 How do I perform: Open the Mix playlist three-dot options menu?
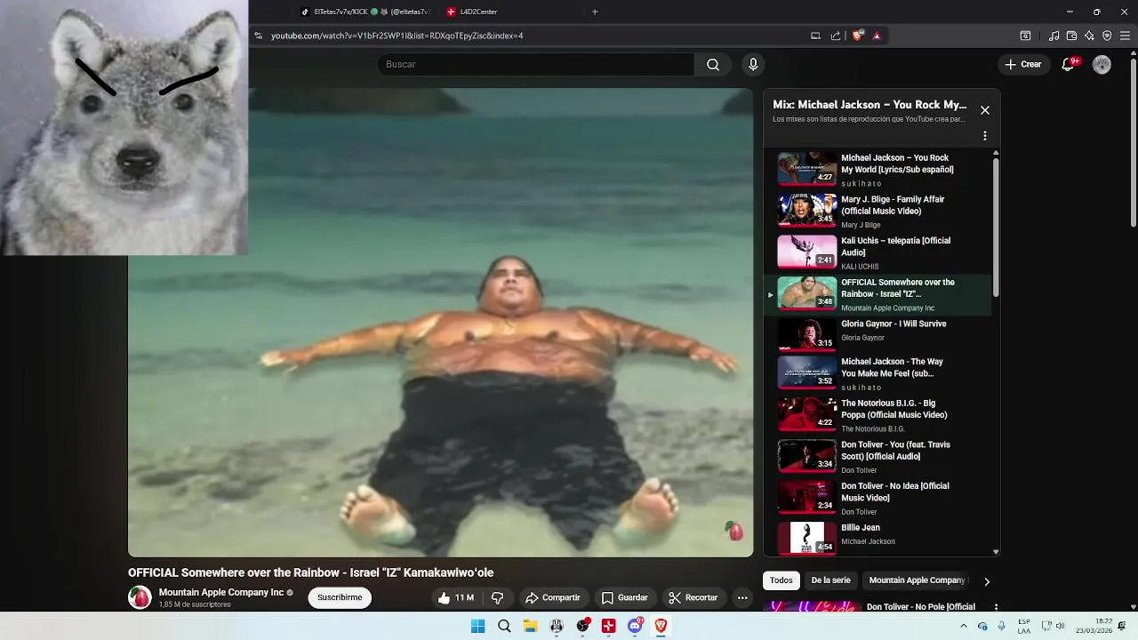tap(984, 136)
